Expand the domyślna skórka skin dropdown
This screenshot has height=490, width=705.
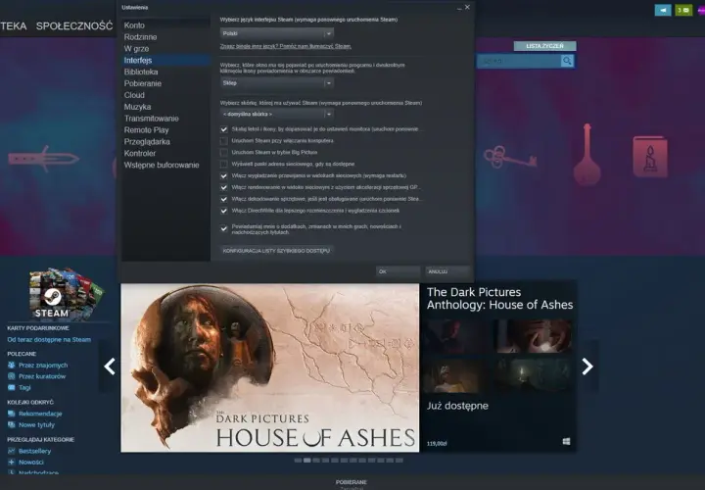coord(277,114)
